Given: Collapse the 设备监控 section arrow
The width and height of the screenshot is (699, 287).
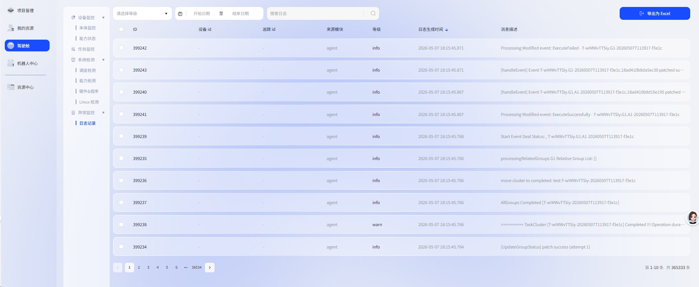Looking at the screenshot, I should (x=103, y=17).
